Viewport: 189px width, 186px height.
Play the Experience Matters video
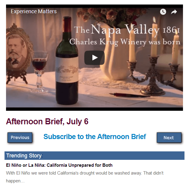click(x=94, y=57)
